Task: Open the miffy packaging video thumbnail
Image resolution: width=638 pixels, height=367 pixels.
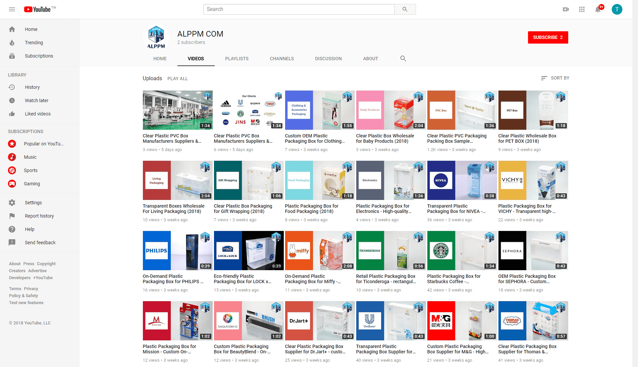Action: coord(320,251)
